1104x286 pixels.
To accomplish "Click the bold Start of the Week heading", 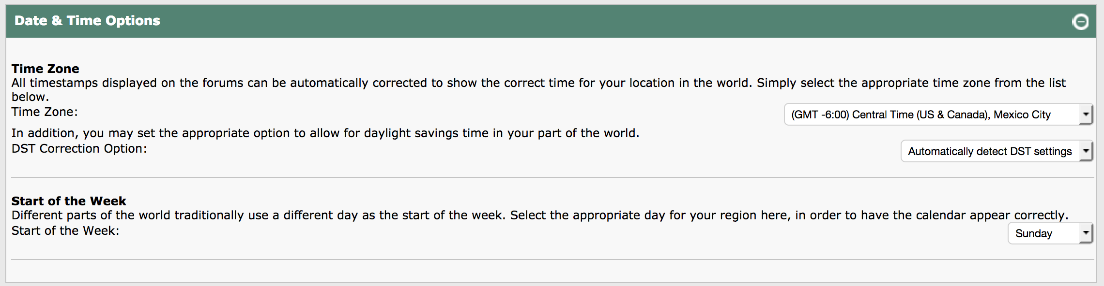I will click(69, 201).
